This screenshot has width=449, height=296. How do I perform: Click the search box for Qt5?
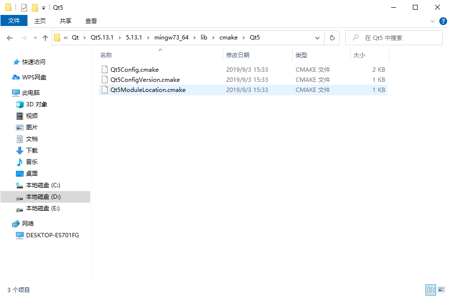click(394, 38)
